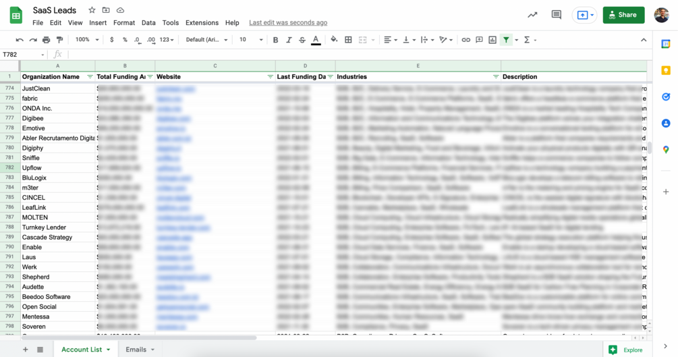
Task: Open Contacts in the side panel
Action: 666,123
